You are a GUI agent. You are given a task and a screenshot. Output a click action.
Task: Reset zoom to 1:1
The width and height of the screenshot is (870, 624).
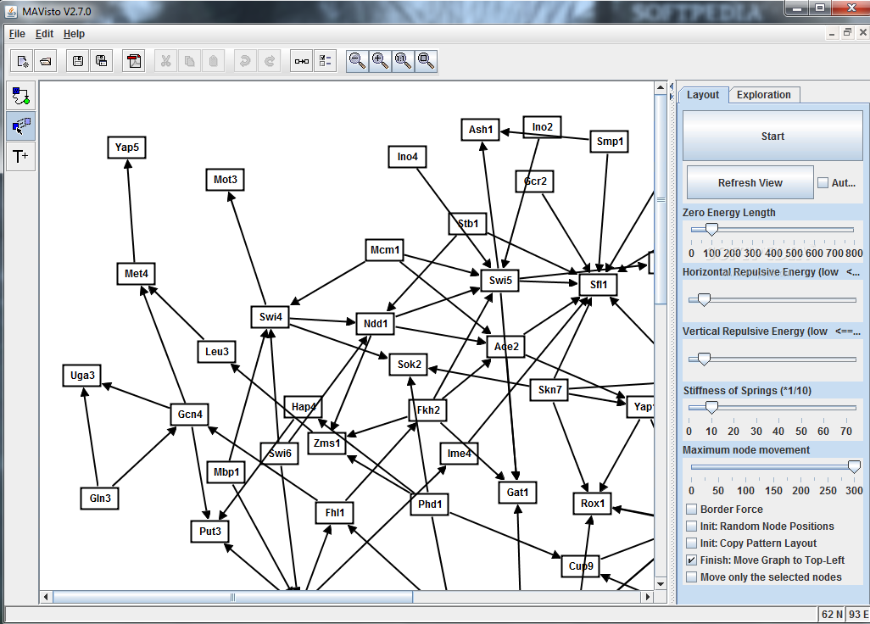pyautogui.click(x=403, y=61)
